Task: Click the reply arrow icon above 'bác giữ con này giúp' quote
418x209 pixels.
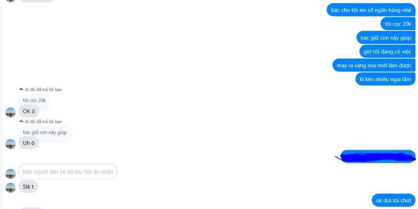Action: [22, 121]
